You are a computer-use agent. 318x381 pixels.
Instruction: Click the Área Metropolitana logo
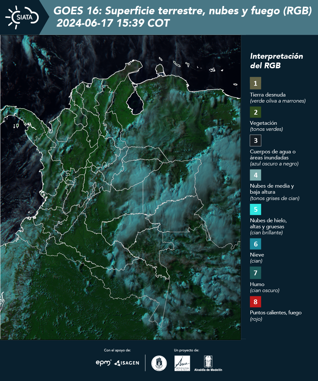coord(182,363)
